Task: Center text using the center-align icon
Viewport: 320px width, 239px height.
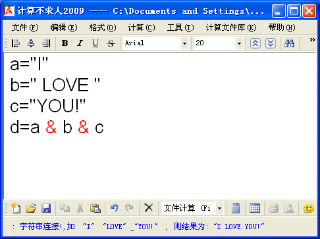Action: (x=31, y=43)
